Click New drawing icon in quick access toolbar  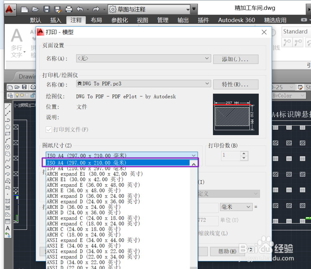(x=24, y=9)
